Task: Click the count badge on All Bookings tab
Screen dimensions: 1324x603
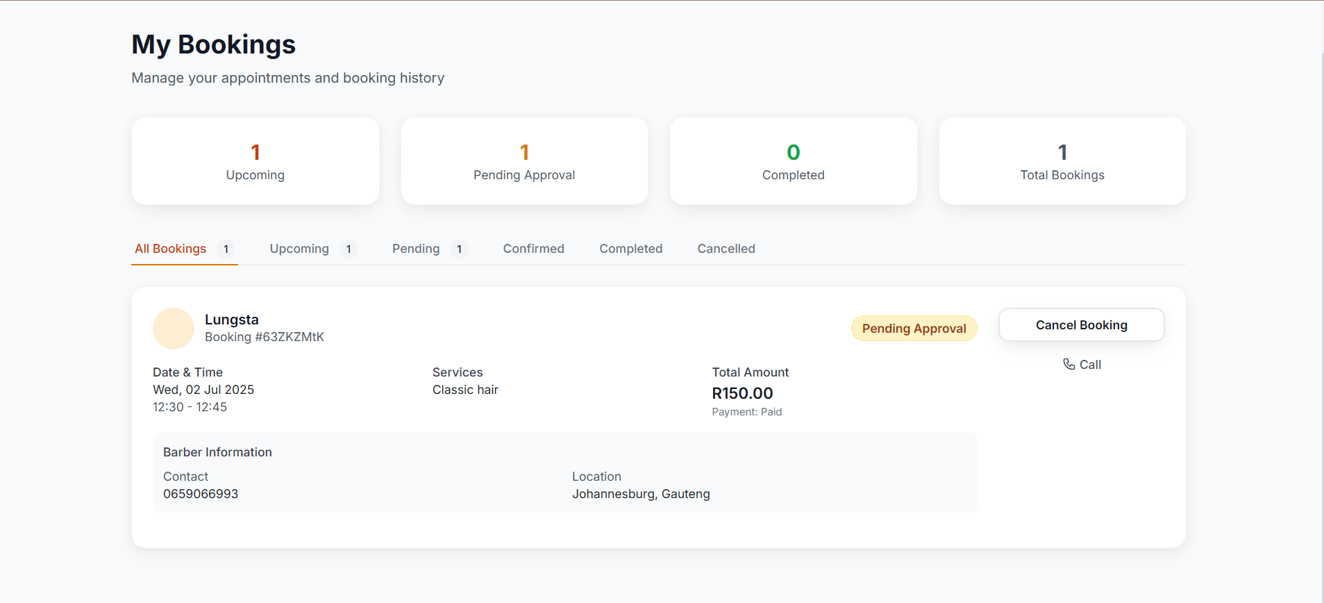Action: pyautogui.click(x=226, y=249)
